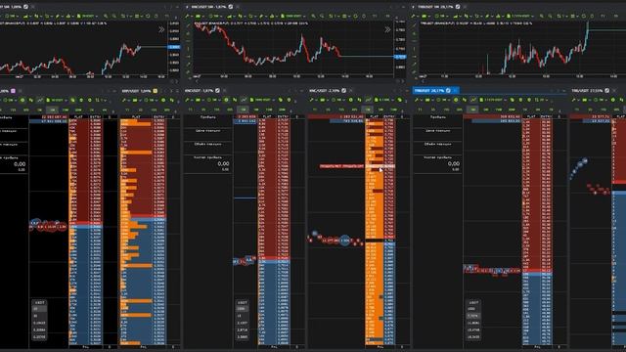Click the USDT label in the TRBUSDT volume selector
The height and width of the screenshot is (352, 626).
[473, 302]
